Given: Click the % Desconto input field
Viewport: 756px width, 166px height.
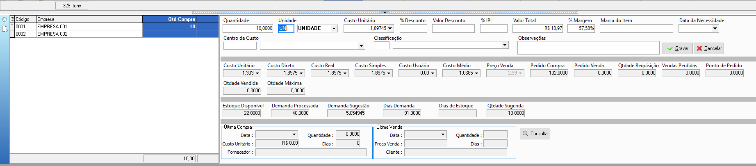Looking at the screenshot, I should tap(413, 28).
